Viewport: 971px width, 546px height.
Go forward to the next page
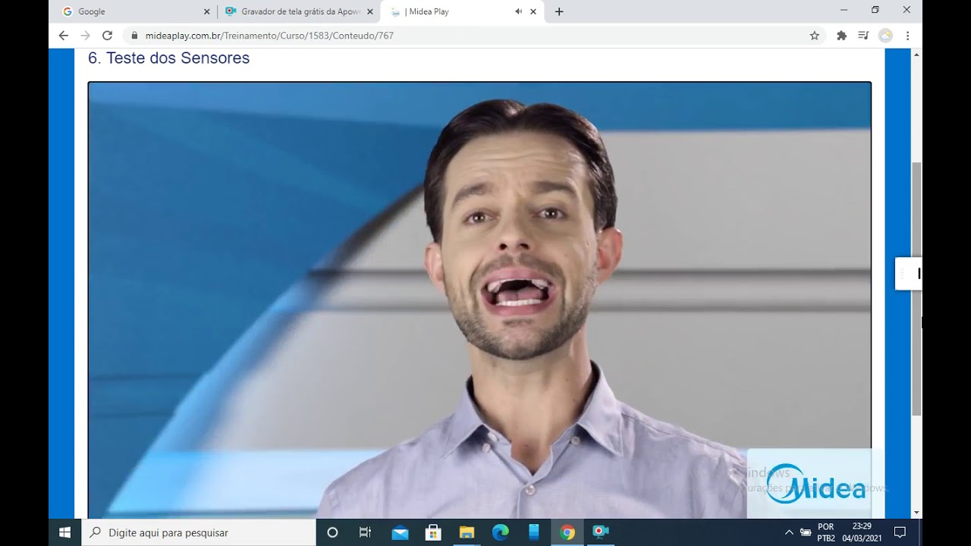[x=85, y=36]
